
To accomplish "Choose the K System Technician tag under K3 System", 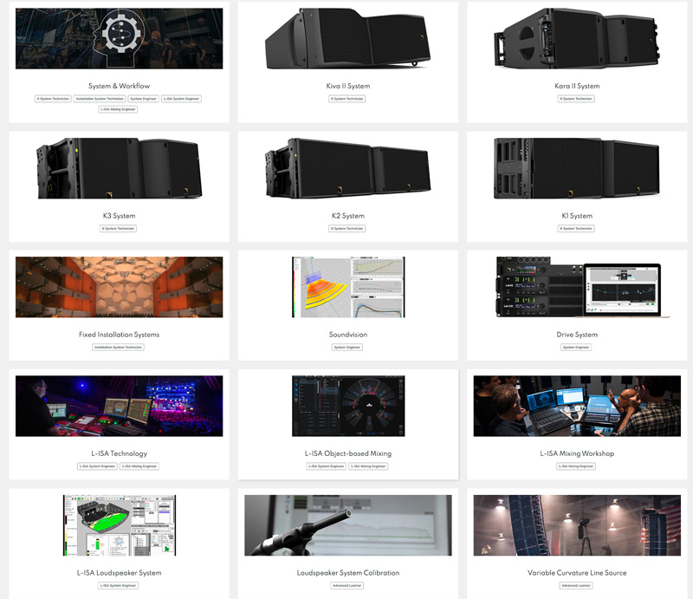I will (118, 229).
